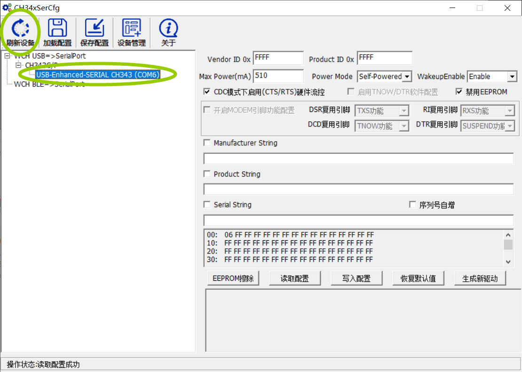Click the 写入配置 write config button

[x=356, y=278]
